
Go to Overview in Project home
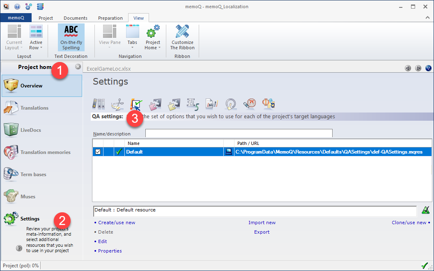click(42, 86)
